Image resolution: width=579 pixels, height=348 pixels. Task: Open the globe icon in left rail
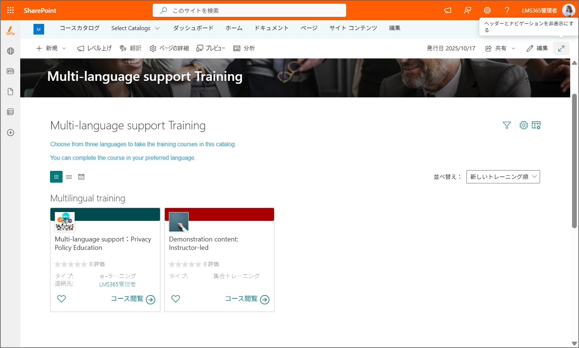pos(10,51)
